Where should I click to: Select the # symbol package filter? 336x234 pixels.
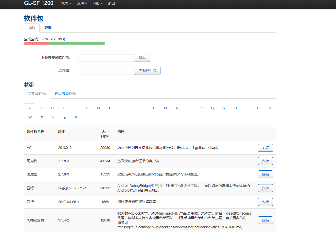coord(76,118)
